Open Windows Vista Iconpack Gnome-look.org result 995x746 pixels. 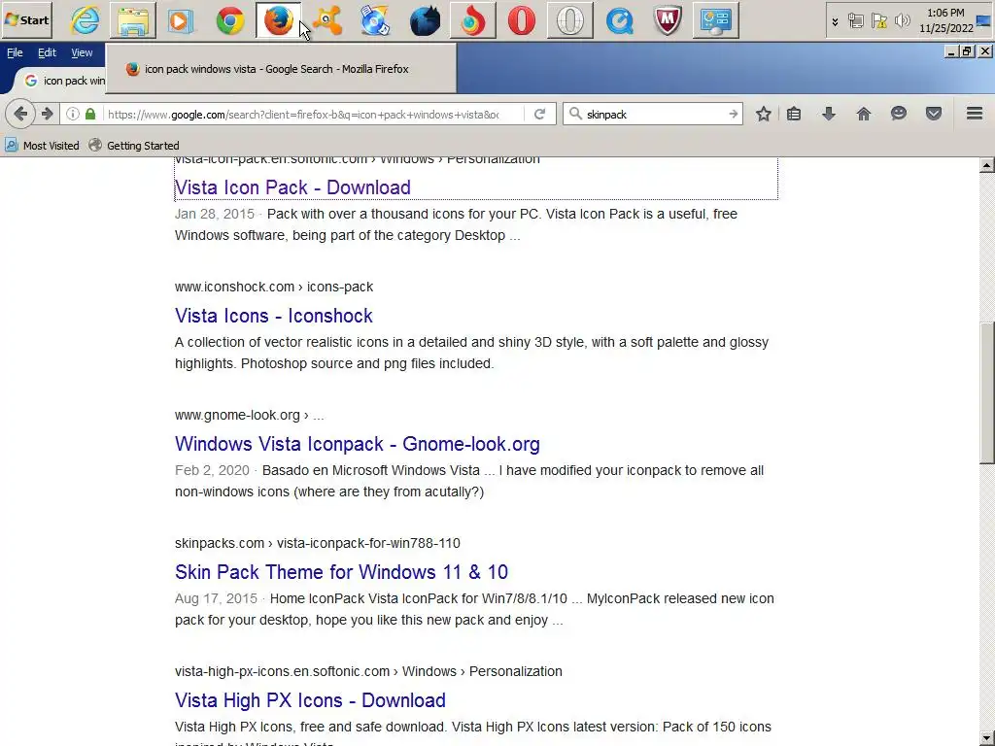[358, 443]
